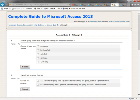Expand the Home button dropdown arrow
The width and height of the screenshot is (140, 100).
pyautogui.click(x=10, y=9)
